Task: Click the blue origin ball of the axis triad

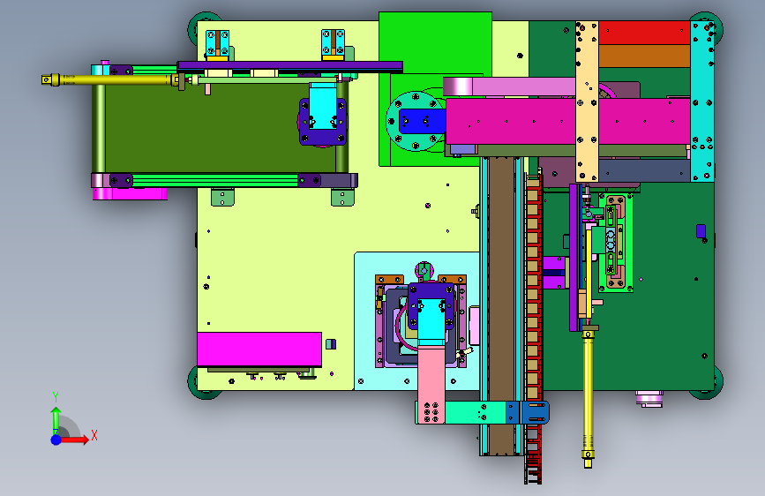Action: 56,440
